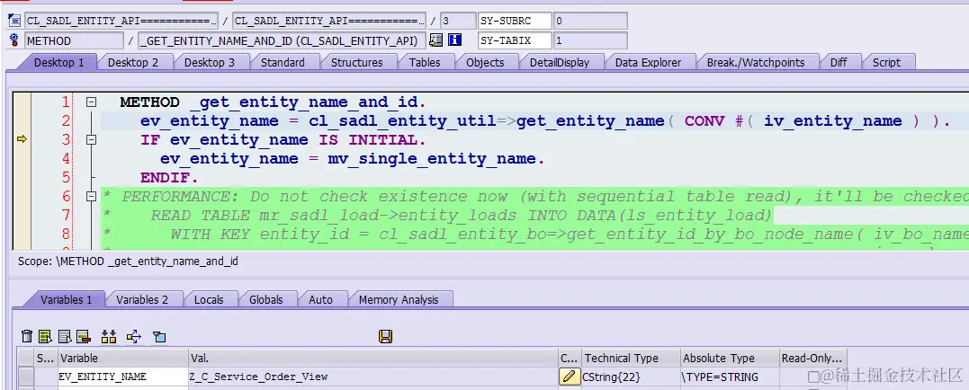Click the Val. column header
Image resolution: width=969 pixels, height=390 pixels.
[x=373, y=358]
